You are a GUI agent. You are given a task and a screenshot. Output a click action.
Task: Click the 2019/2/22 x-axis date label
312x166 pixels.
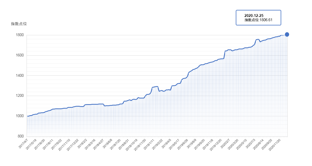(157, 144)
